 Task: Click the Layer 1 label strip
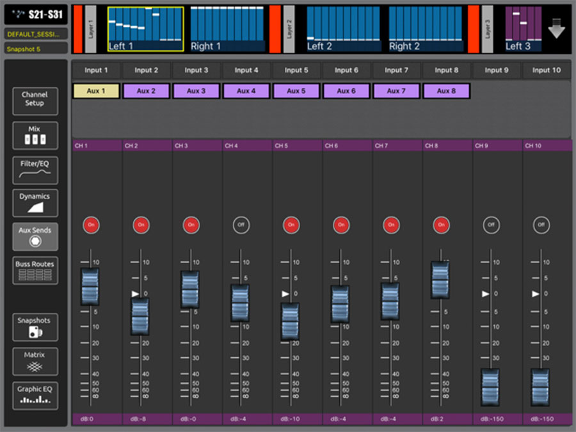point(90,29)
